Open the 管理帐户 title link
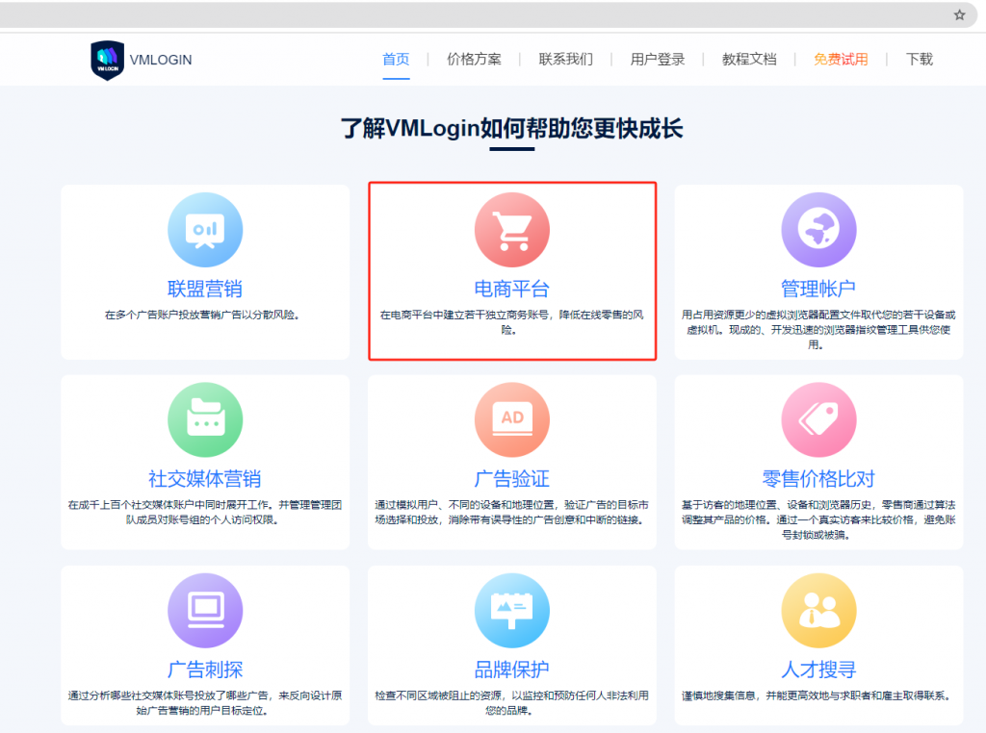Screen dimensions: 986x733 coord(818,289)
